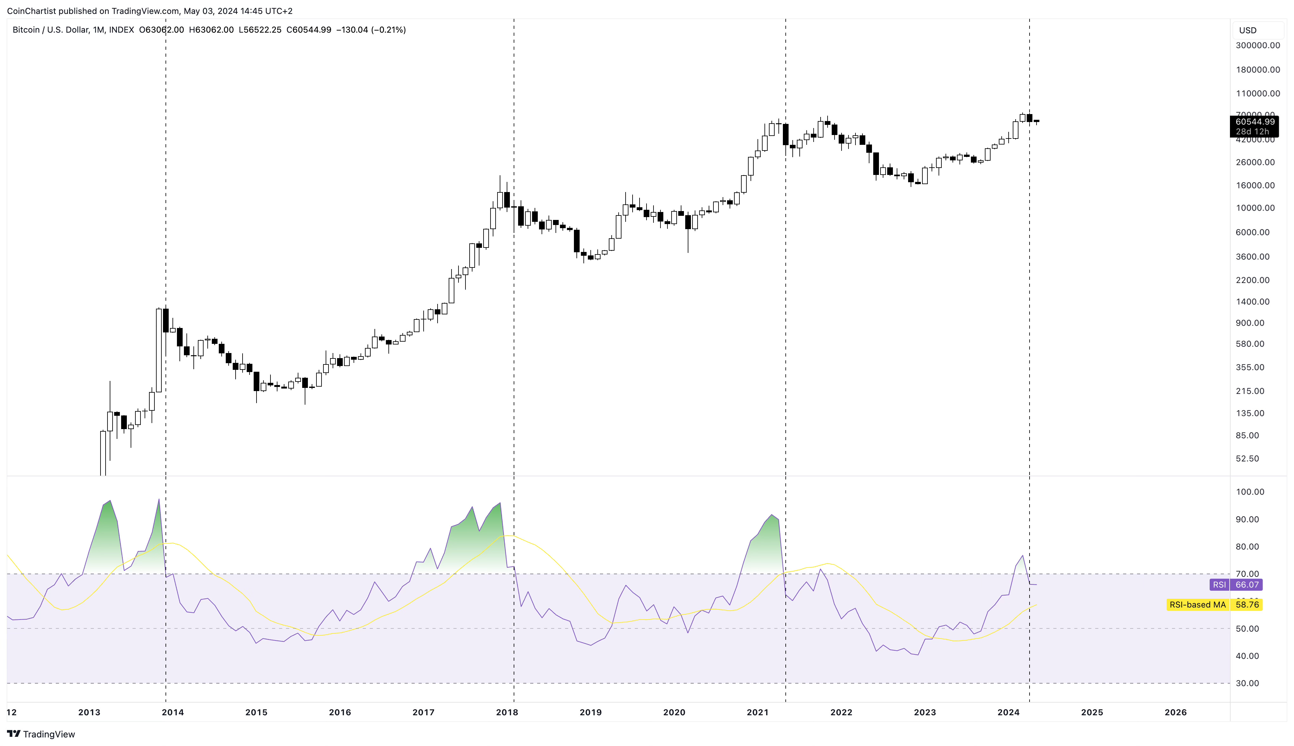Select the 2018 label on time axis
1294x746 pixels.
pos(507,712)
